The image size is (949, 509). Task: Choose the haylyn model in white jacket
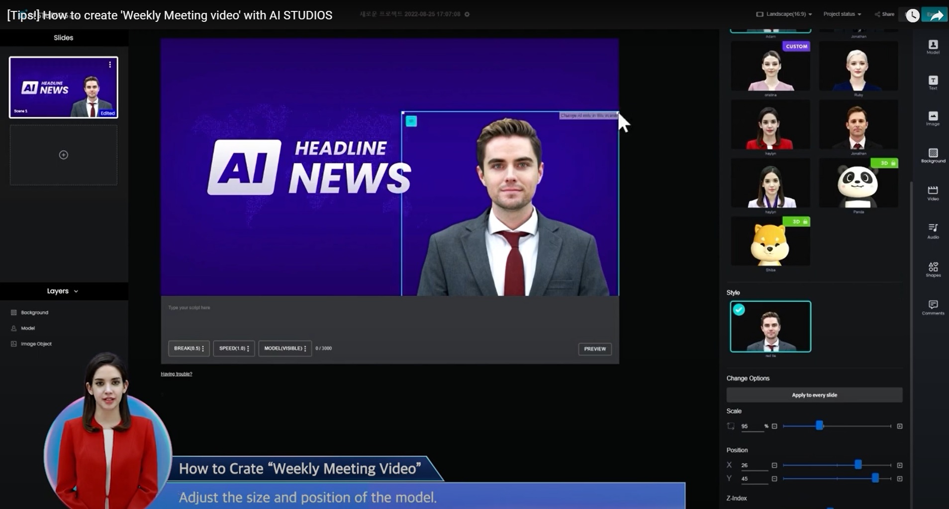tap(770, 183)
